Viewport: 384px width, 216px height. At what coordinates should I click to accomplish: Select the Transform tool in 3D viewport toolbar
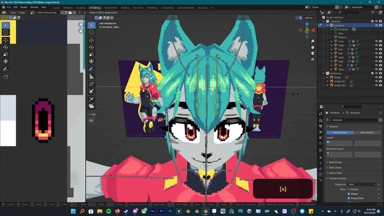tap(91, 61)
